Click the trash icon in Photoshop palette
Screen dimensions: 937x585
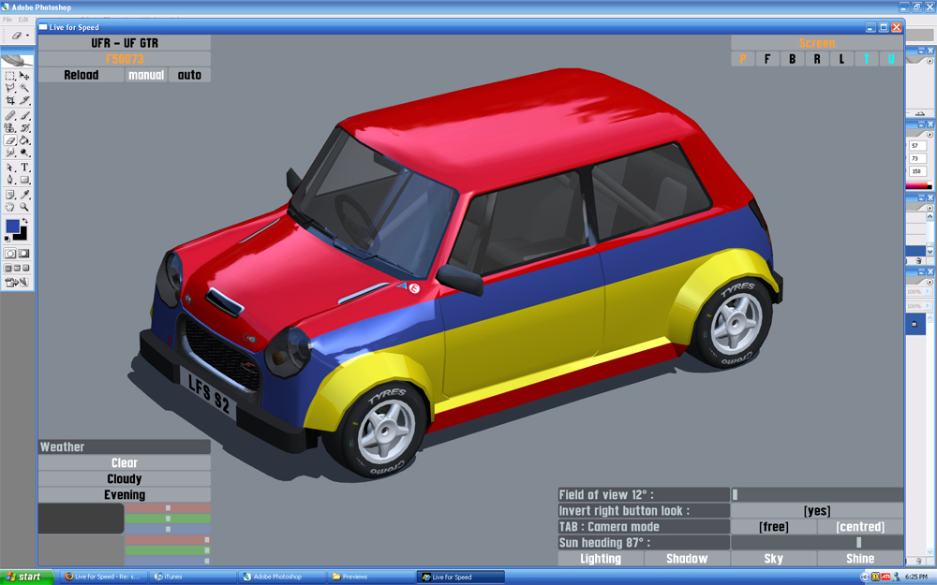tap(919, 261)
